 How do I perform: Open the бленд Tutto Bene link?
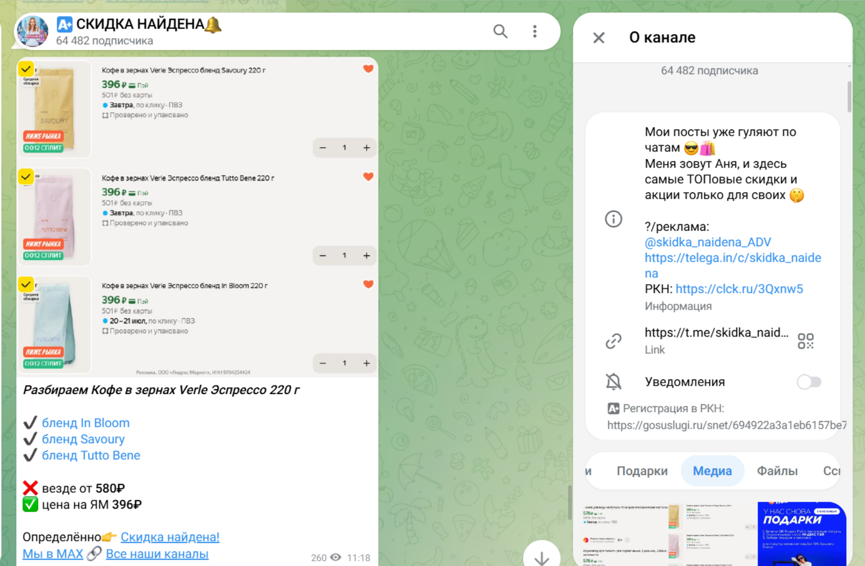click(x=91, y=456)
